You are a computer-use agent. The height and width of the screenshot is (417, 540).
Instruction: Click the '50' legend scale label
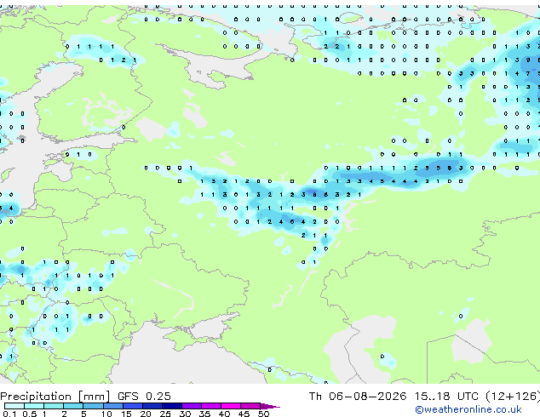[263, 414]
